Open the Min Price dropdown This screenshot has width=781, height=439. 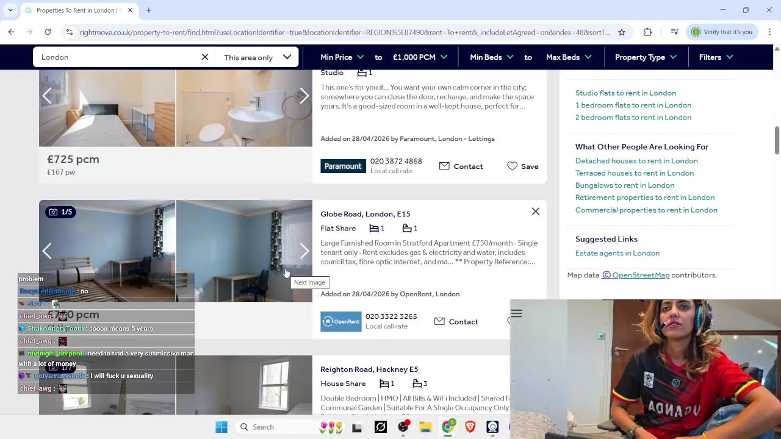[342, 57]
